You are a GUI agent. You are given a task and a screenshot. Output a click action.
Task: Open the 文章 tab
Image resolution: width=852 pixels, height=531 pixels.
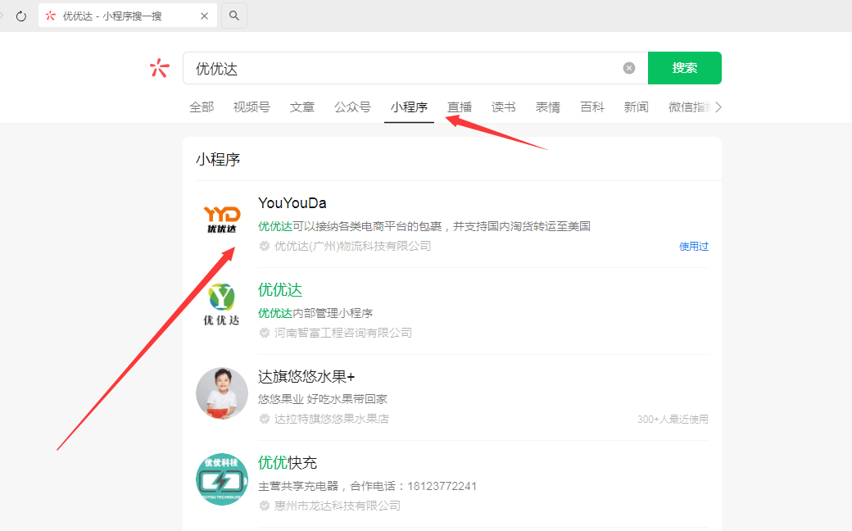tap(302, 107)
